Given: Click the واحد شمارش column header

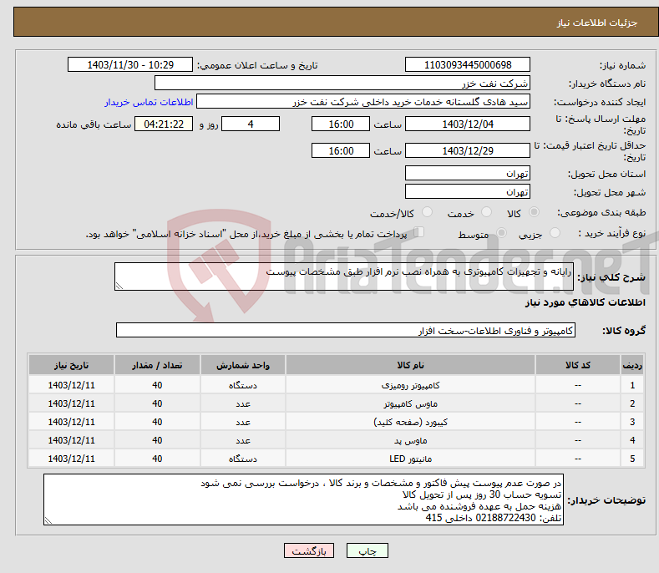Looking at the screenshot, I should pos(243,365).
